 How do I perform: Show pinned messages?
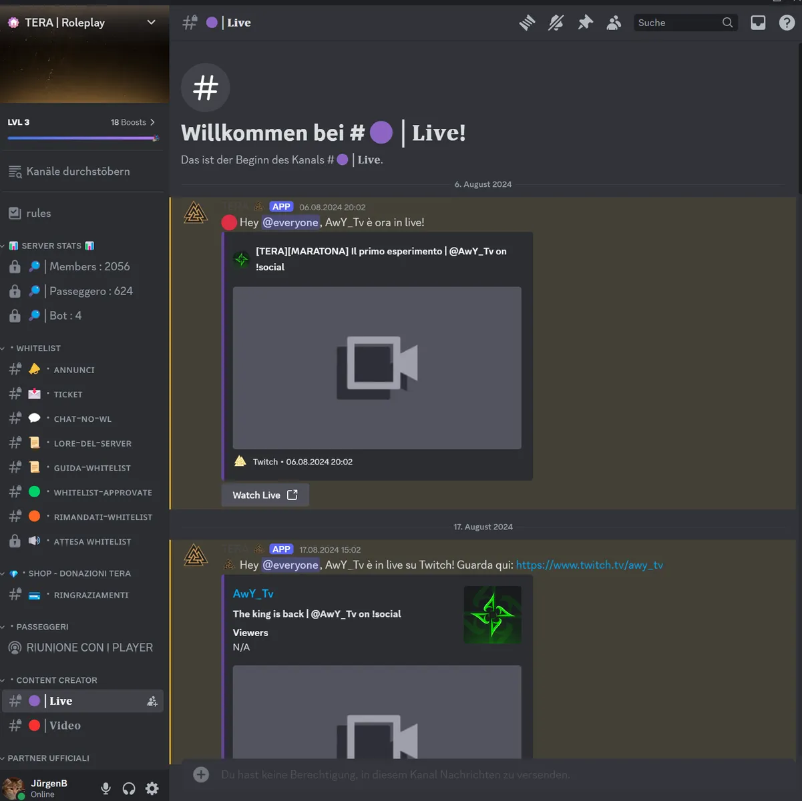coord(585,23)
